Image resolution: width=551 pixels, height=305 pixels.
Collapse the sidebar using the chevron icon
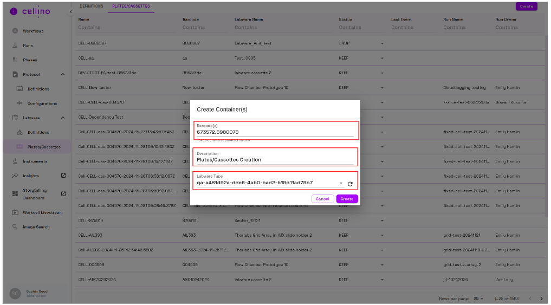click(70, 12)
